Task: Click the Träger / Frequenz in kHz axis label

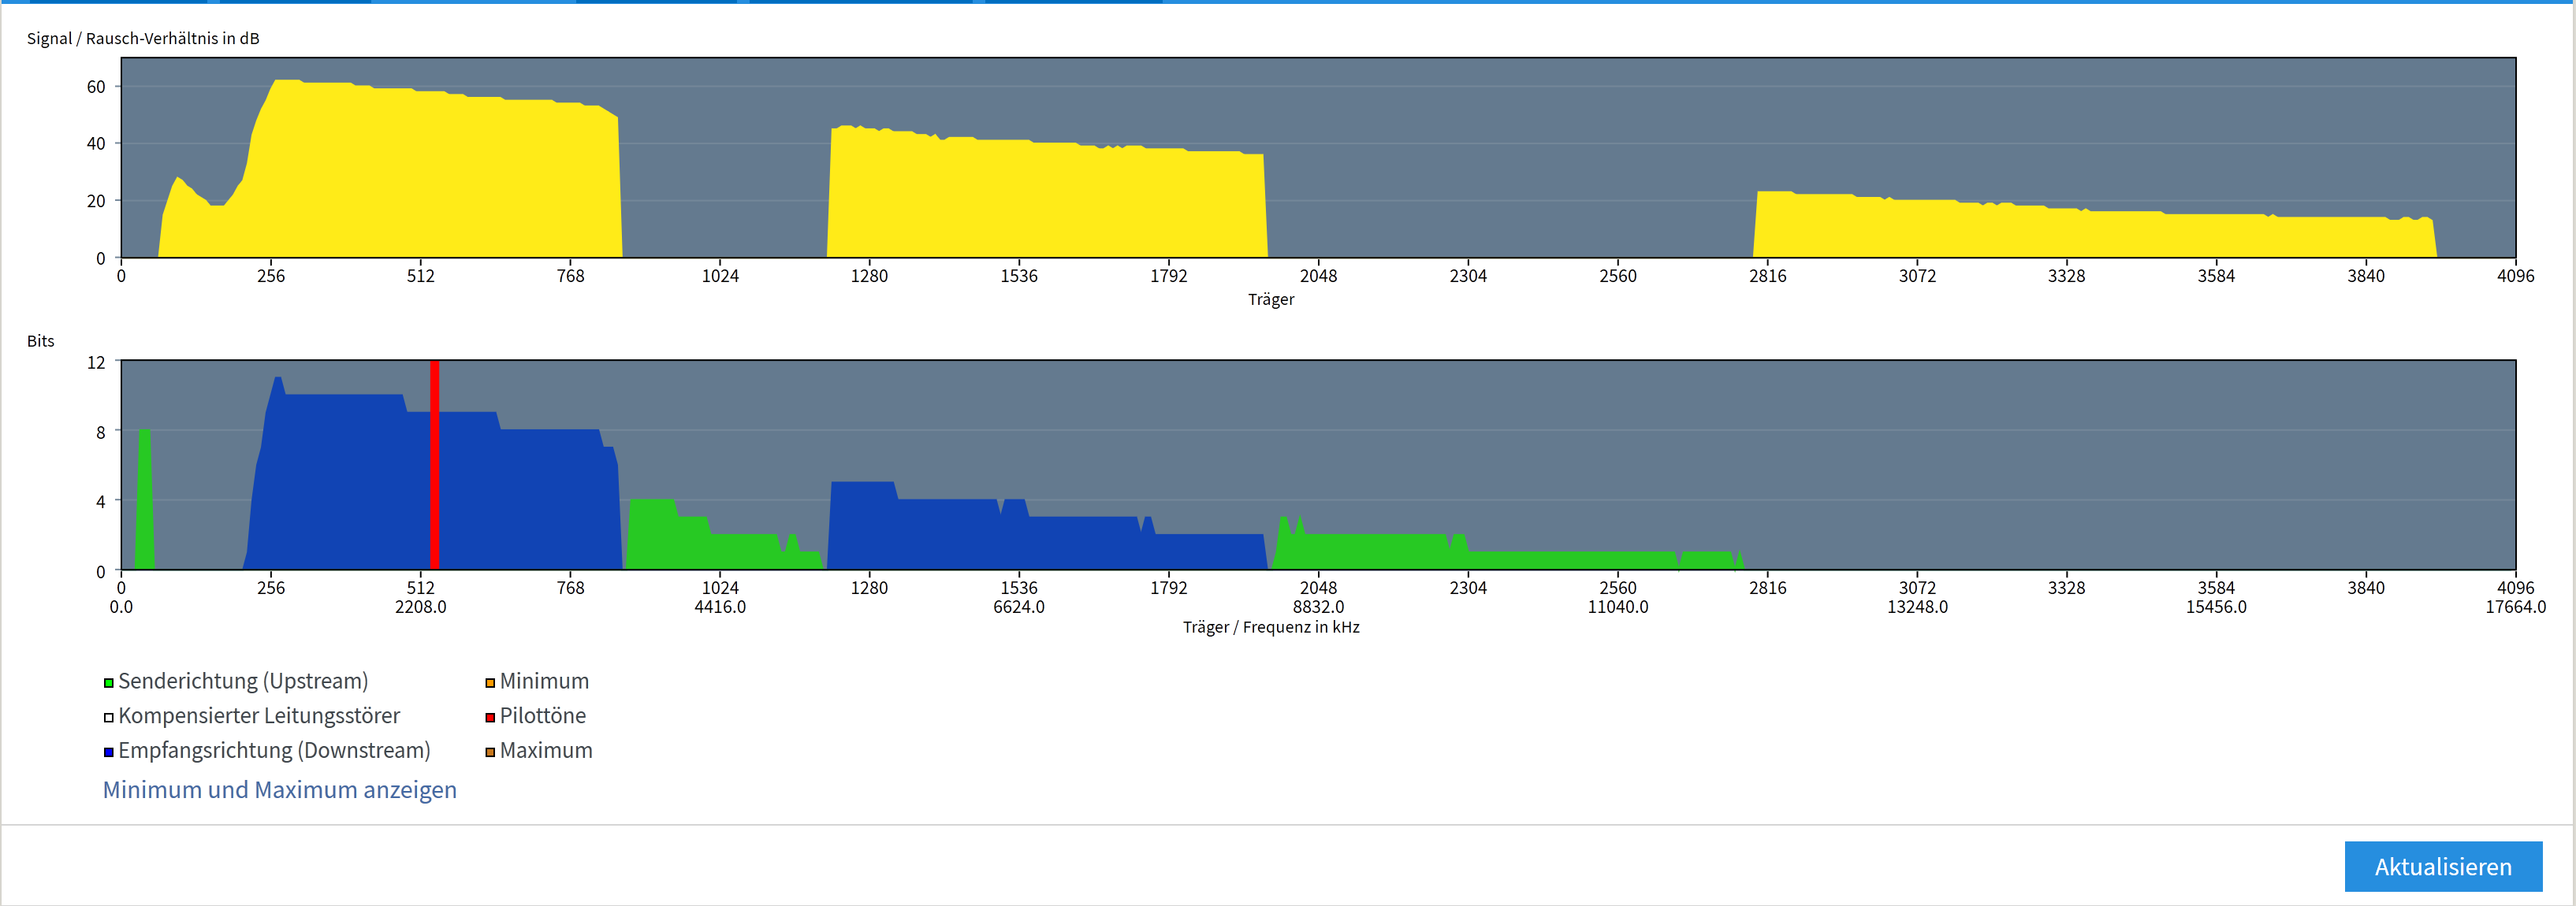Action: pyautogui.click(x=1271, y=627)
